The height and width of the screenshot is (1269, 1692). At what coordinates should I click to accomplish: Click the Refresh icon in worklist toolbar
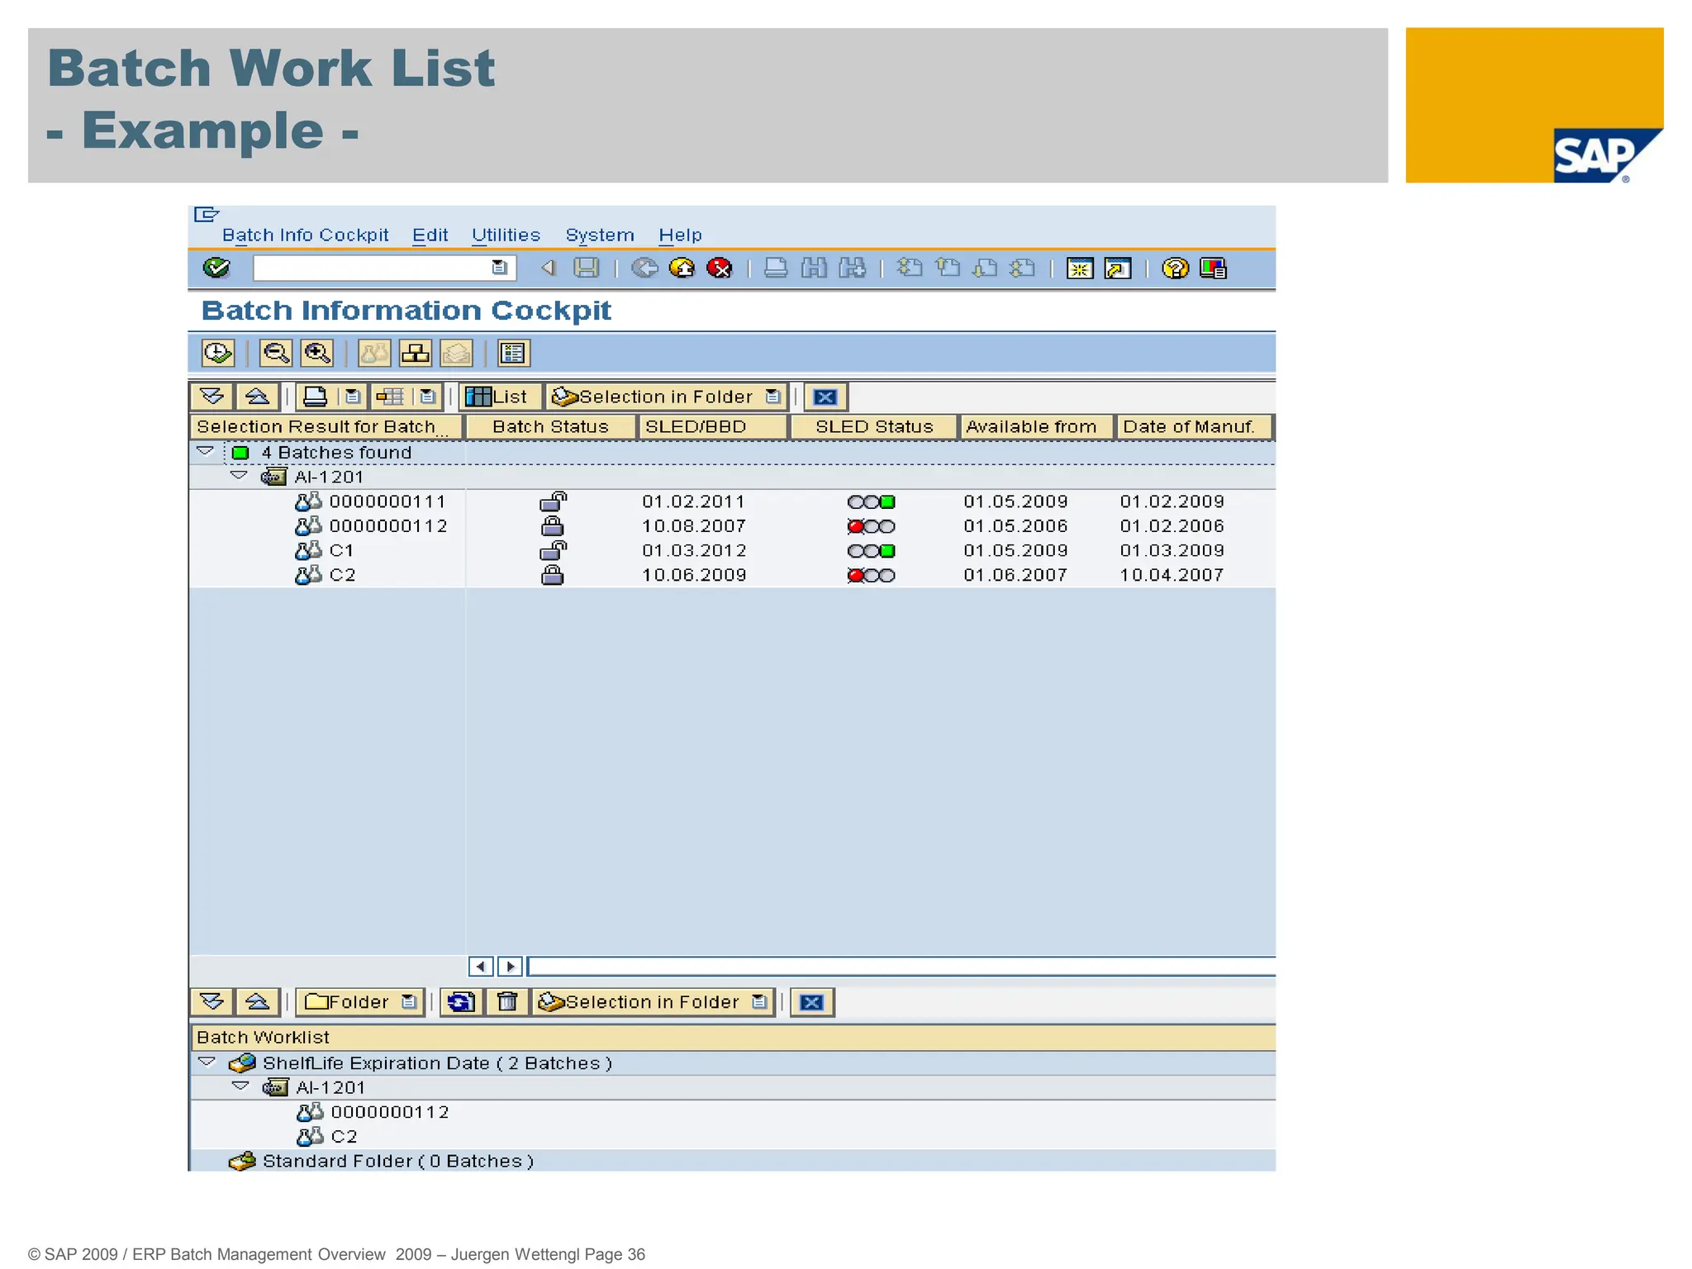[x=461, y=1002]
